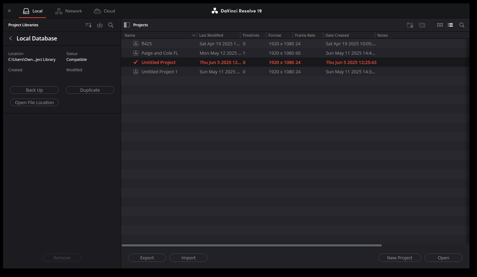477x277 pixels.
Task: Click the fl425 project icon
Action: (x=136, y=44)
